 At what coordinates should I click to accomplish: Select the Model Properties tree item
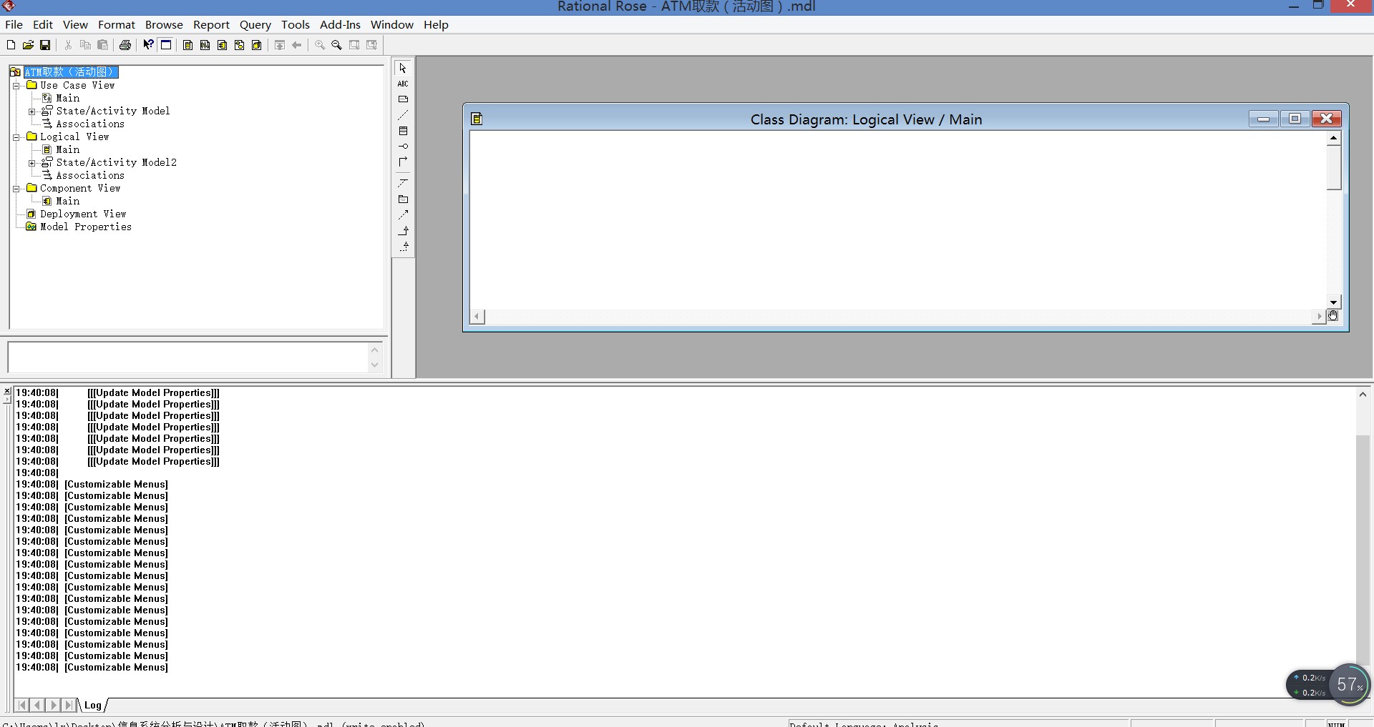tap(86, 227)
